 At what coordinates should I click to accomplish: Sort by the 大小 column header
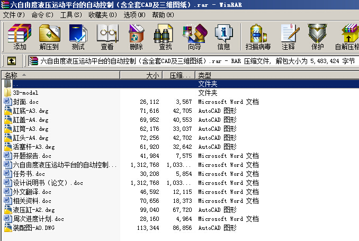[141, 75]
